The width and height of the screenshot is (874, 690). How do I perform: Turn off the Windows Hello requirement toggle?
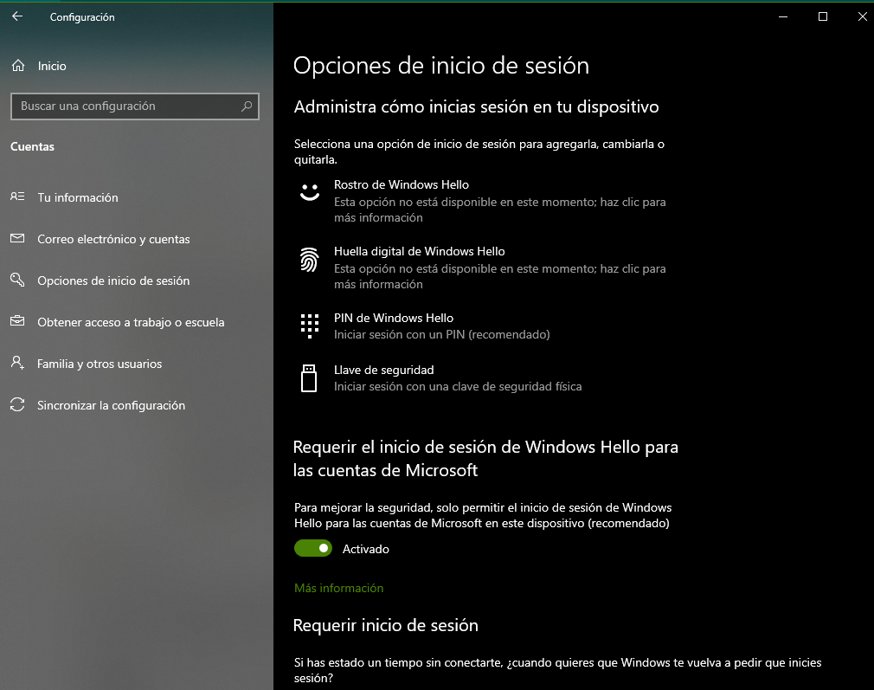pyautogui.click(x=313, y=548)
